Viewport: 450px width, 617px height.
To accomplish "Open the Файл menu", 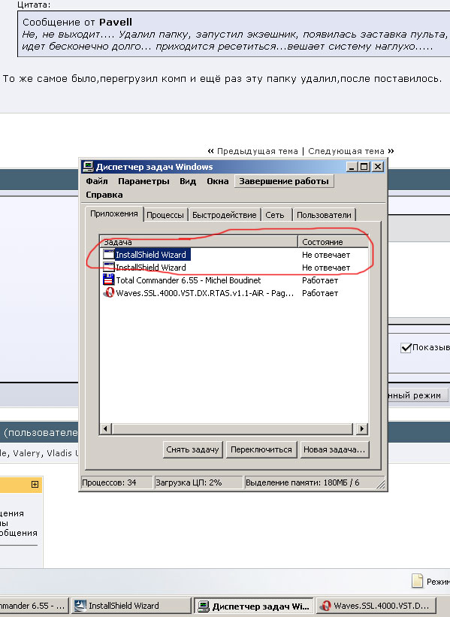I will 97,181.
